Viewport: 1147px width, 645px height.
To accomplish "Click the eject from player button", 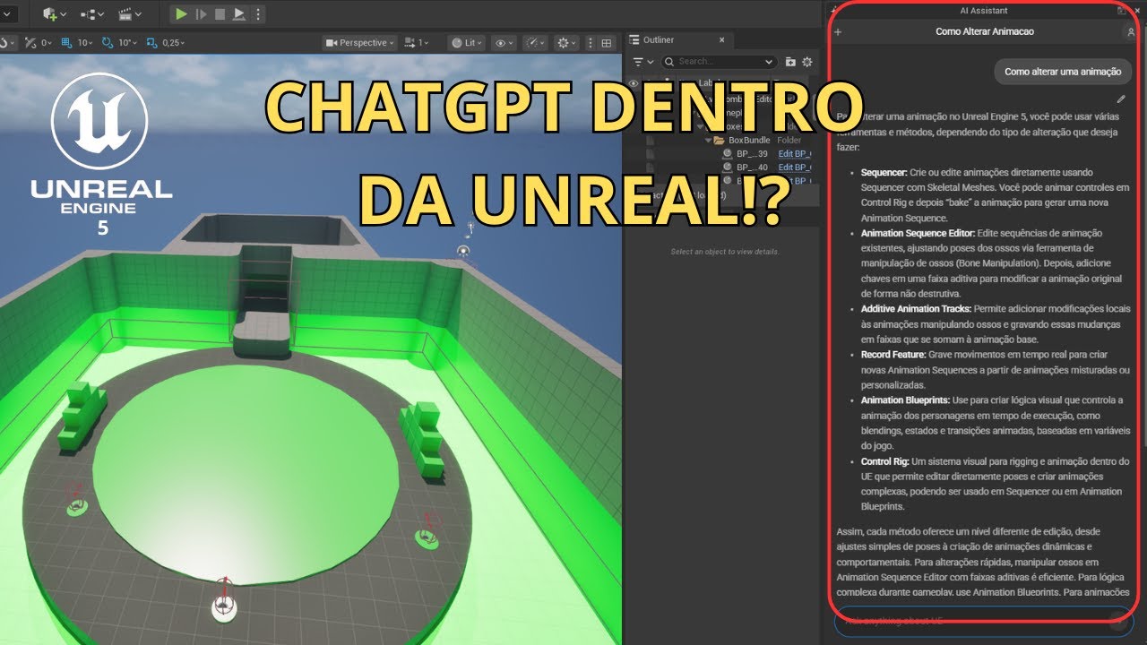I will [239, 13].
